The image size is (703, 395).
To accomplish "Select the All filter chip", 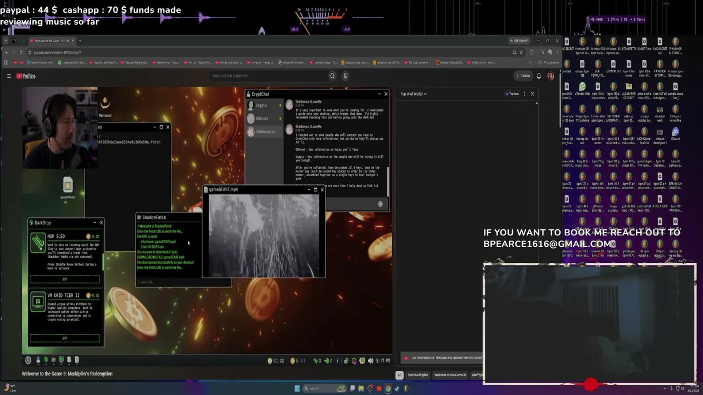I will point(399,375).
